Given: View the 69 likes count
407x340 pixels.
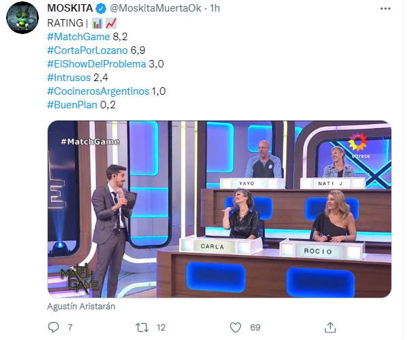Looking at the screenshot, I should click(x=255, y=328).
